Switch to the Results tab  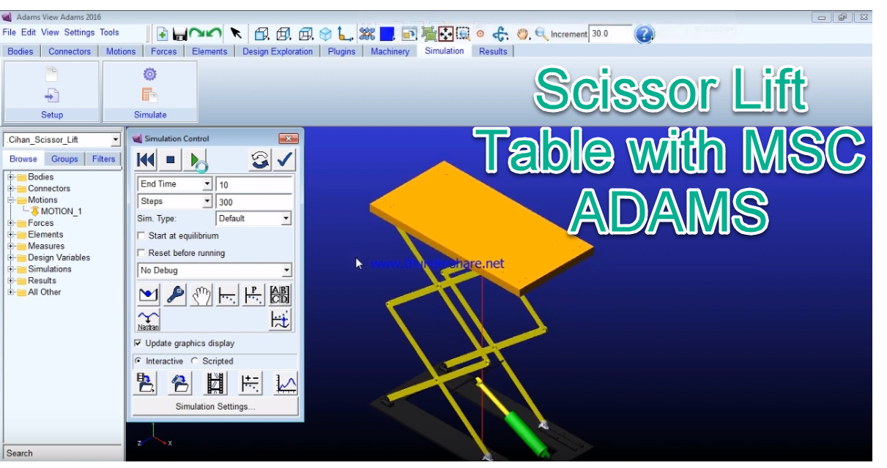click(493, 51)
